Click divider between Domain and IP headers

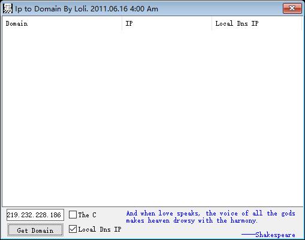[122, 23]
